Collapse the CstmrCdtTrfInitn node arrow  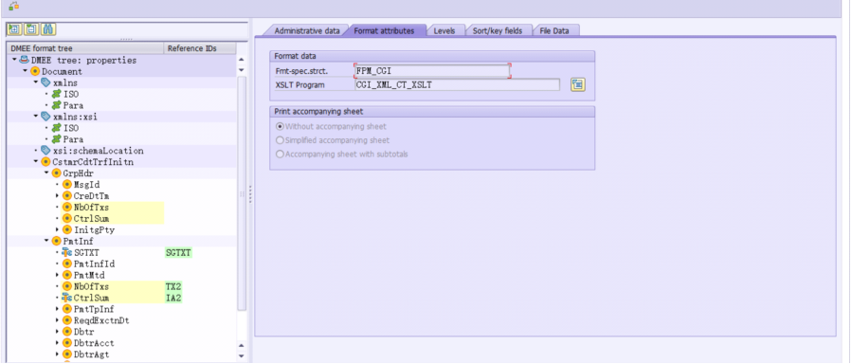tap(36, 162)
